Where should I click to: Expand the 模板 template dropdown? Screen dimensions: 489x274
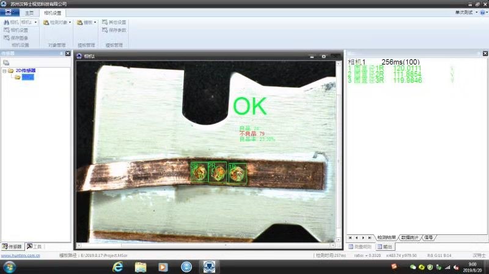pos(87,23)
